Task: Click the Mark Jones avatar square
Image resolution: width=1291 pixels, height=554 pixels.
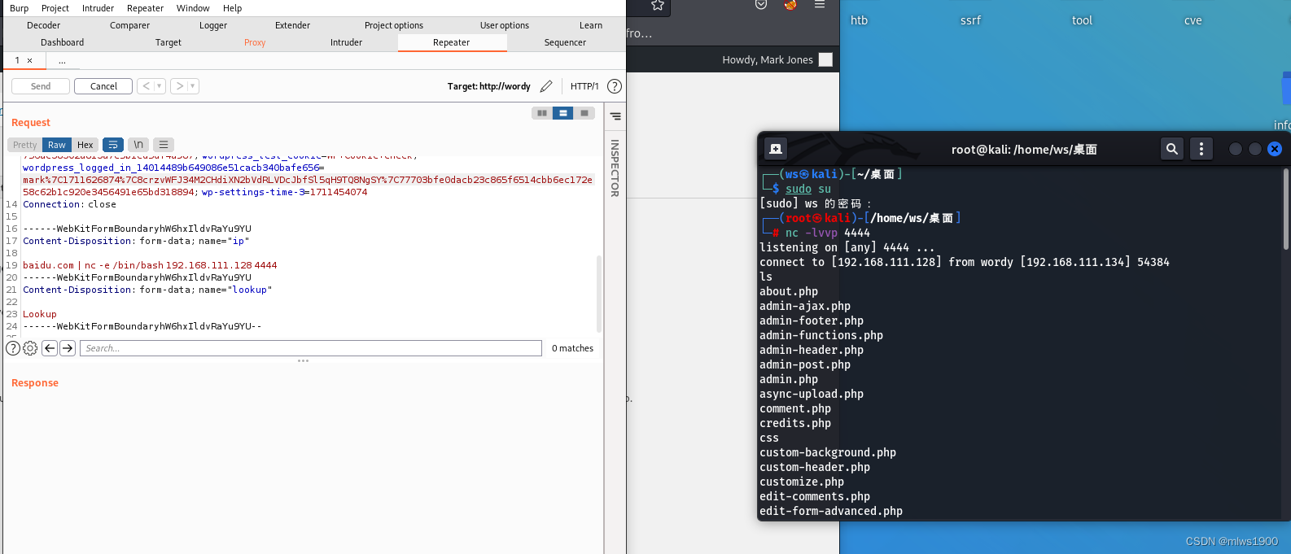Action: click(x=825, y=59)
